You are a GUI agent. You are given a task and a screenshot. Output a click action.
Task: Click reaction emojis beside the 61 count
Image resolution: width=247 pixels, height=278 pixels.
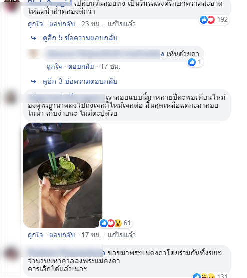click(111, 223)
